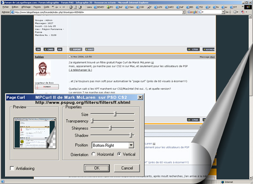This screenshot has height=184, width=253.
Task: Open the haldan username link
Action: click(x=39, y=57)
